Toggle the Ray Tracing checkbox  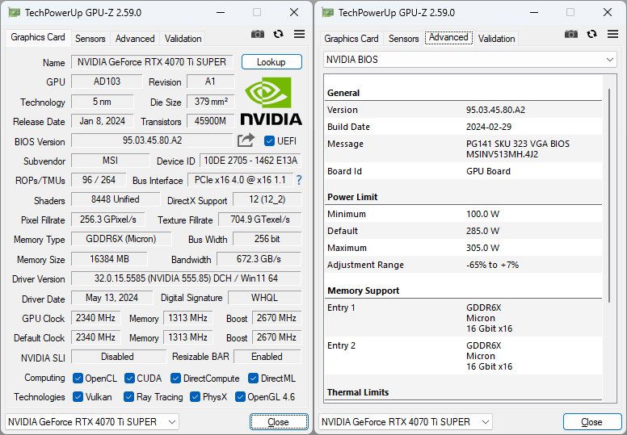[x=128, y=396]
